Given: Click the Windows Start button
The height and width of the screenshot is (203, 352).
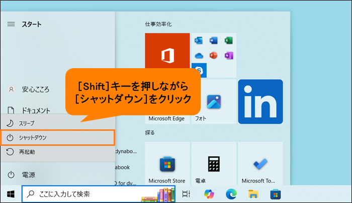Looking at the screenshot, I should (11, 194).
